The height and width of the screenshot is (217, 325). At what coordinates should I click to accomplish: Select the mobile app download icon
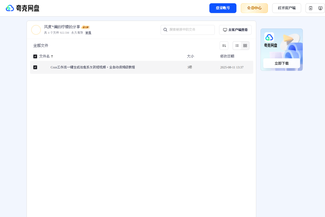tap(311, 8)
